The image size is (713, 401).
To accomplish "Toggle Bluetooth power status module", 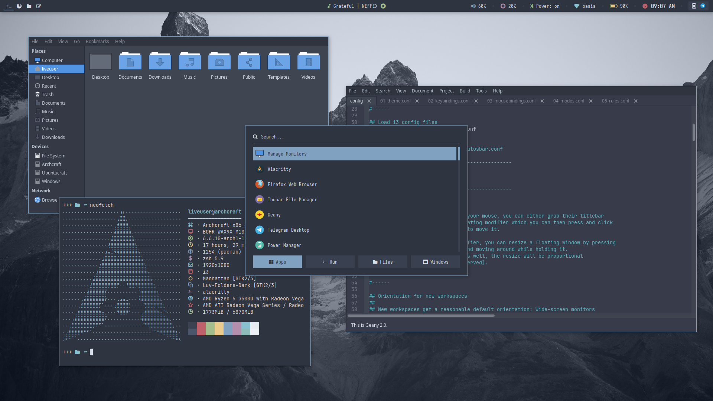I will coord(544,6).
